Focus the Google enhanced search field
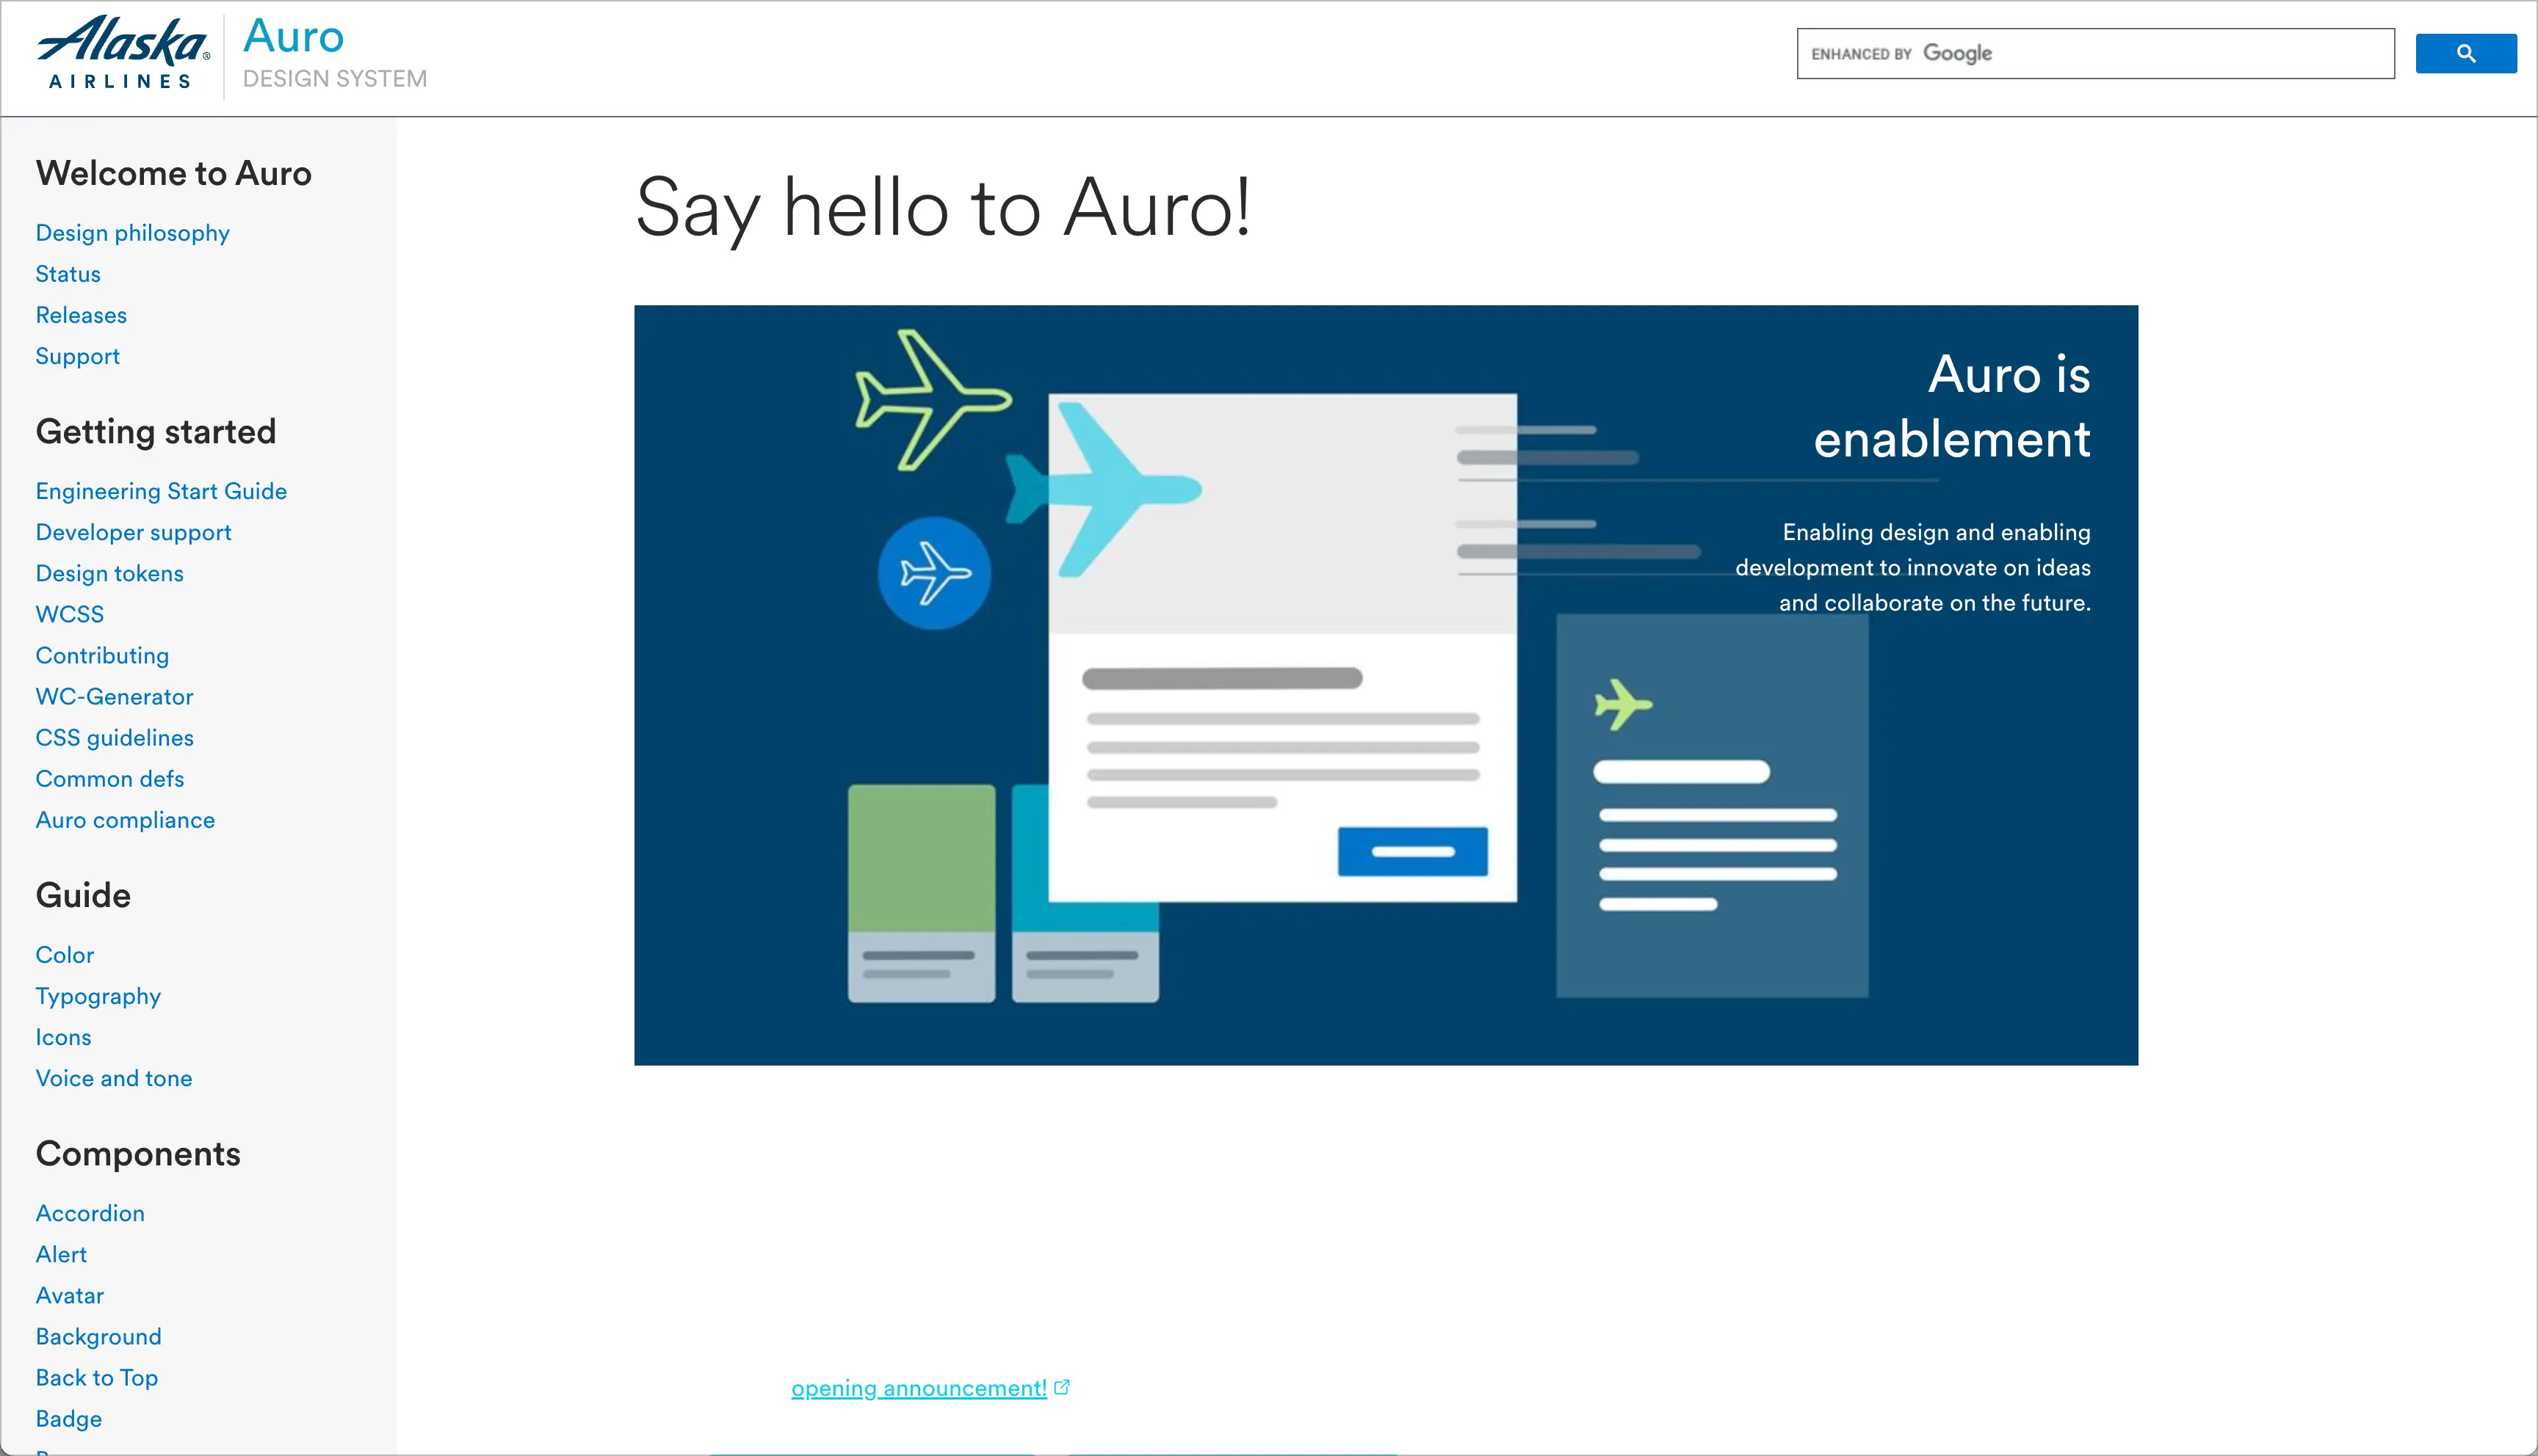2538x1456 pixels. click(2095, 54)
